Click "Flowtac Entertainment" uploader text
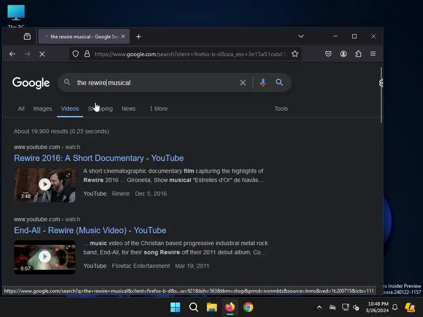 [x=141, y=266]
